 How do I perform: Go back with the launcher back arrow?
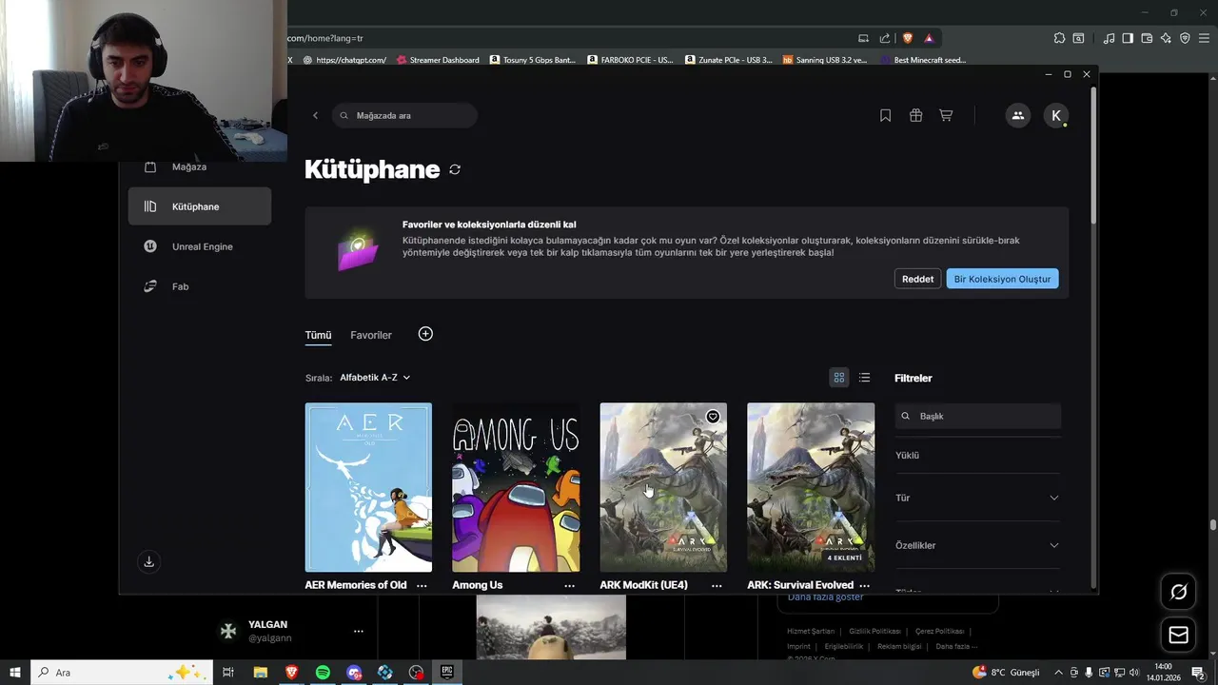tap(316, 115)
